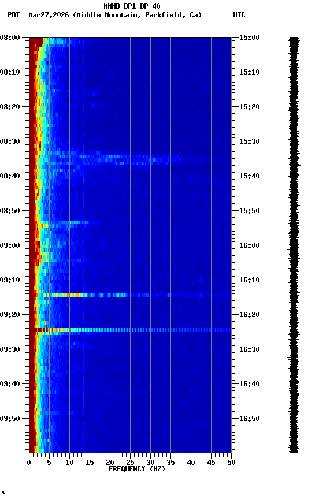Screen dimensions: 319x499
Task: Click the 50 Hz frequency tick label
Action: [x=231, y=463]
